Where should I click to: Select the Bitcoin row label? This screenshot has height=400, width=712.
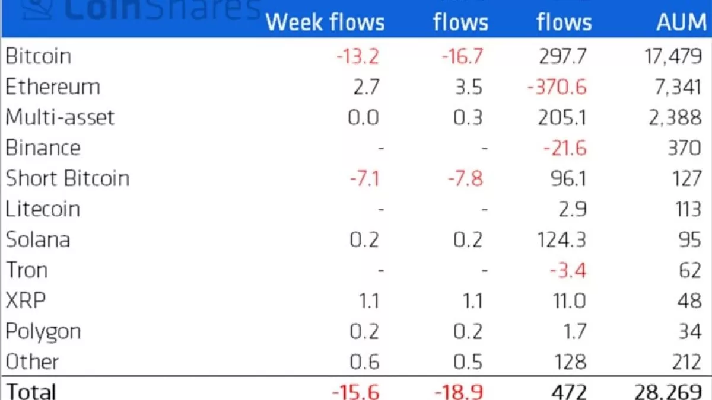[38, 56]
